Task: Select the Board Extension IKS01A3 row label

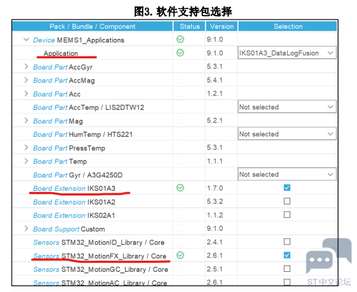Action: point(75,188)
